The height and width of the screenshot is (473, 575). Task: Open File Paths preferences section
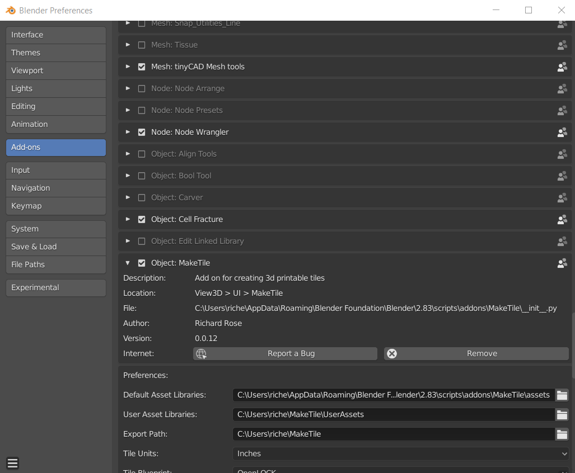click(56, 264)
